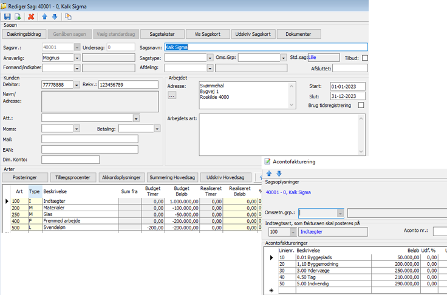Click the red X delete icon
Image resolution: width=447 pixels, height=295 pixels.
tap(31, 16)
